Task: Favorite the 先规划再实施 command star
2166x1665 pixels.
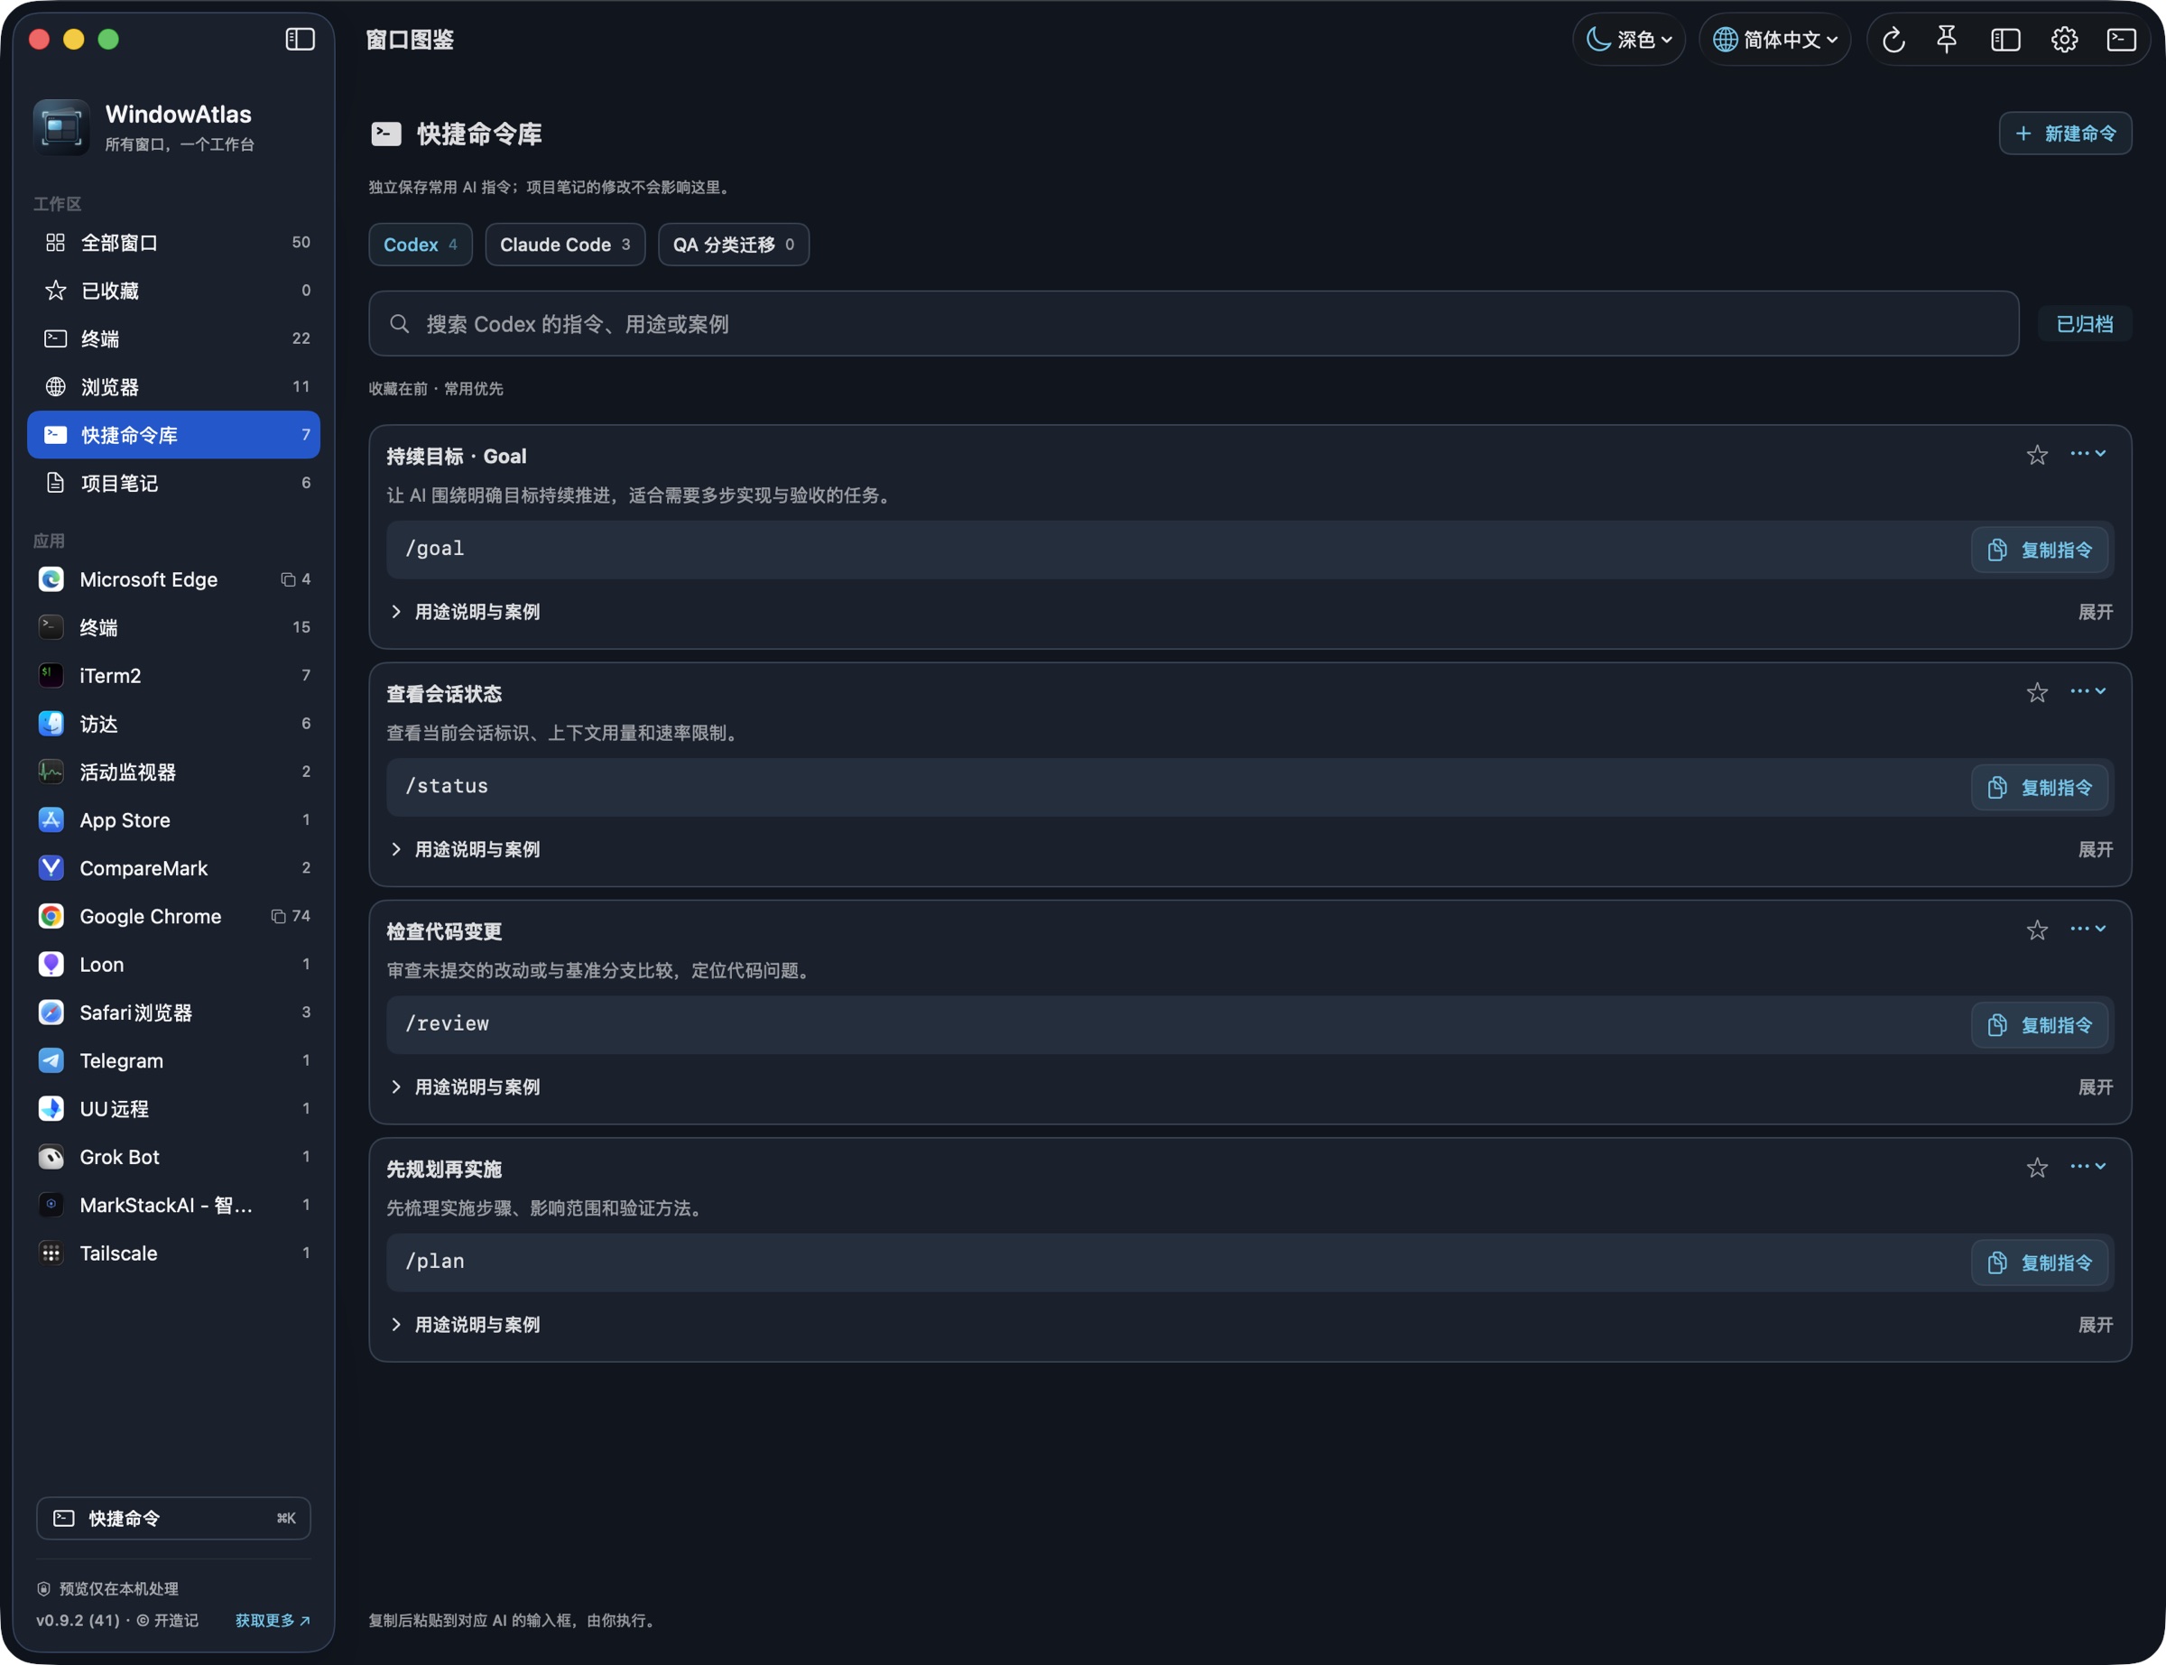Action: point(2036,1169)
